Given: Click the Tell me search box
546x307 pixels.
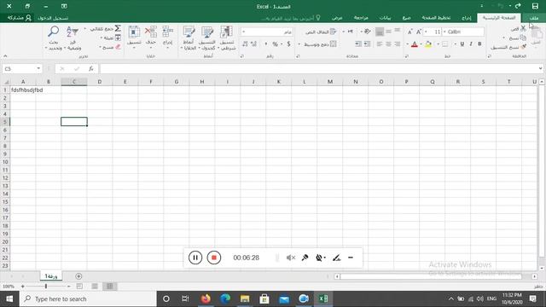Looking at the screenshot, I should (290, 18).
